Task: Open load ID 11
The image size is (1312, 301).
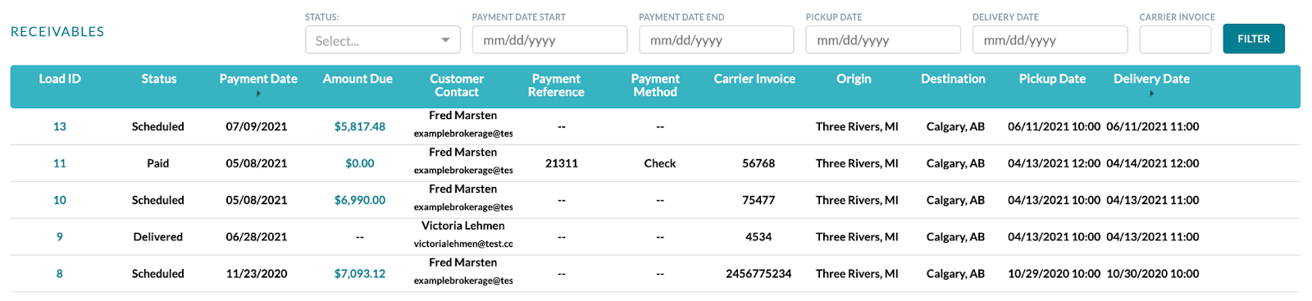Action: click(x=60, y=163)
